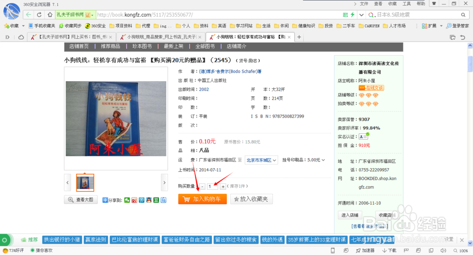473x255 pixels.
Task: Open a new tab with plus button
Action: [x=299, y=37]
